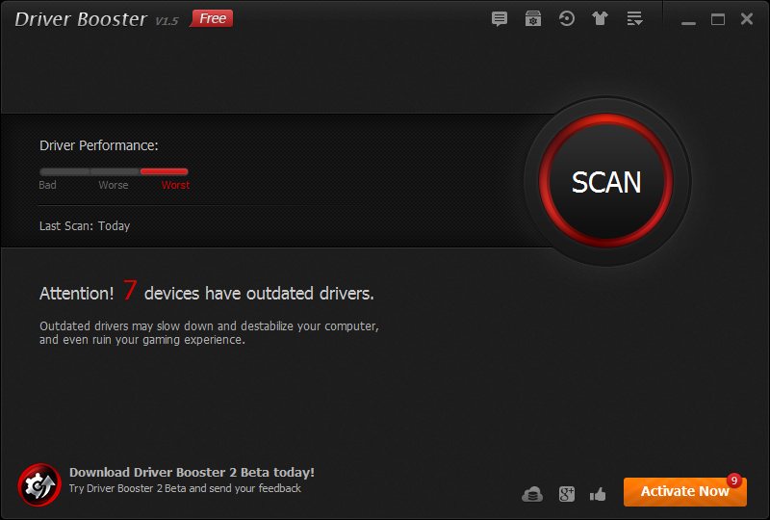This screenshot has height=520, width=770.
Task: Click Try Driver Booster 2 Beta text
Action: pos(185,488)
